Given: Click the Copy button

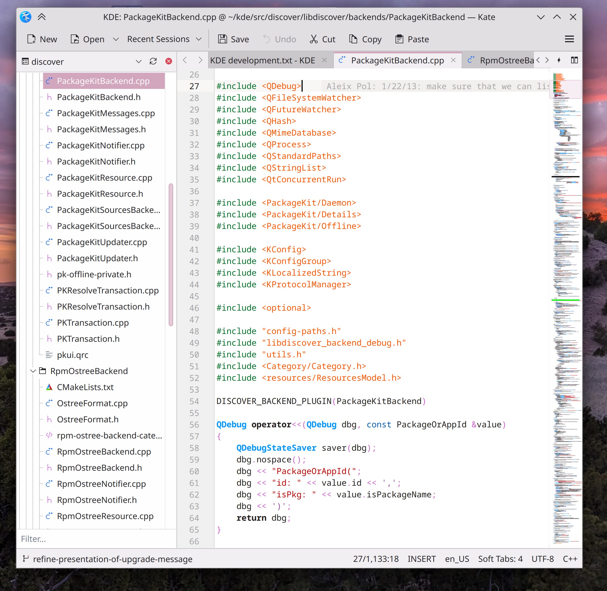Looking at the screenshot, I should tap(365, 39).
